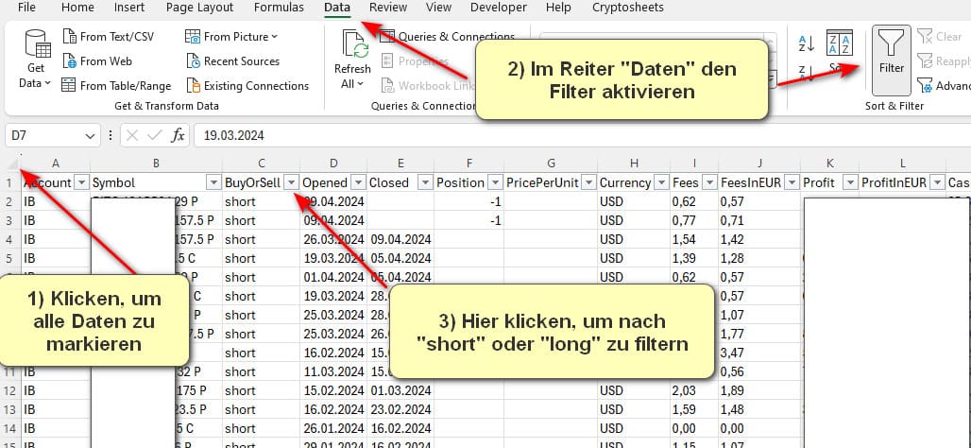
Task: Open the Closed column filter dropdown
Action: point(425,182)
